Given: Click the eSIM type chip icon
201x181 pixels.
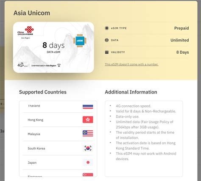Looking at the screenshot, I should click(x=107, y=28).
